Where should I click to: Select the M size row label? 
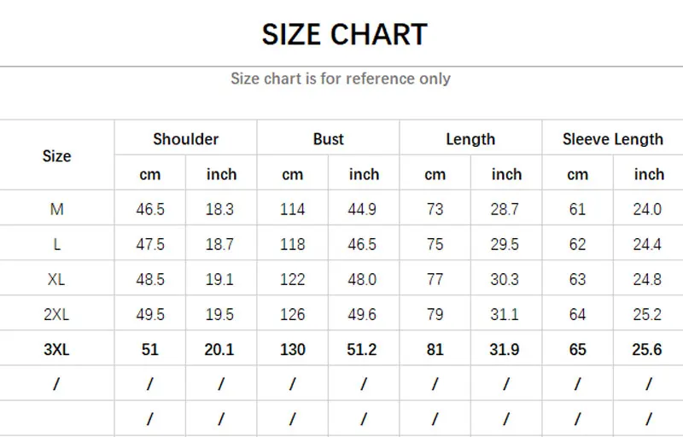[57, 209]
